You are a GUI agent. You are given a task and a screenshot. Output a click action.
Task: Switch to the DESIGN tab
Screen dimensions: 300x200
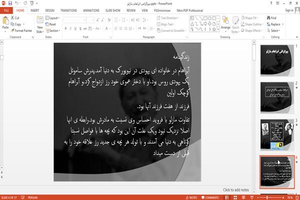click(49, 11)
